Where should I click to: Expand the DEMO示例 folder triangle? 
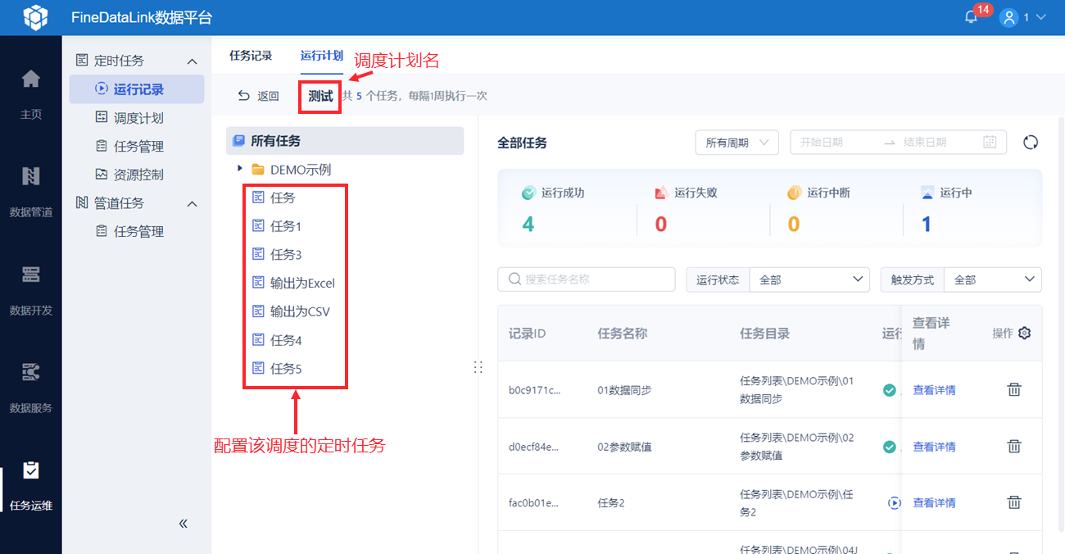pyautogui.click(x=240, y=169)
